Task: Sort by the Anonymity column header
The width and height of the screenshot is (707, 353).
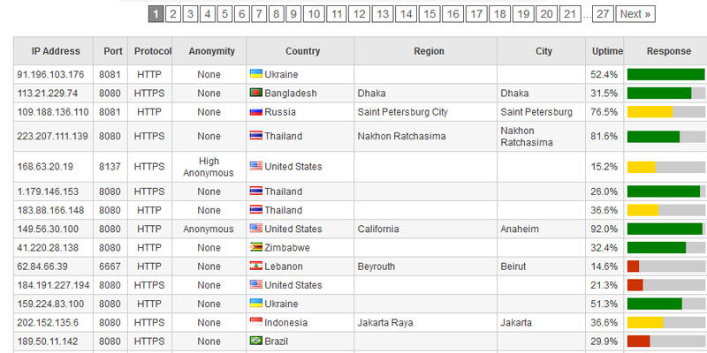Action: point(209,51)
